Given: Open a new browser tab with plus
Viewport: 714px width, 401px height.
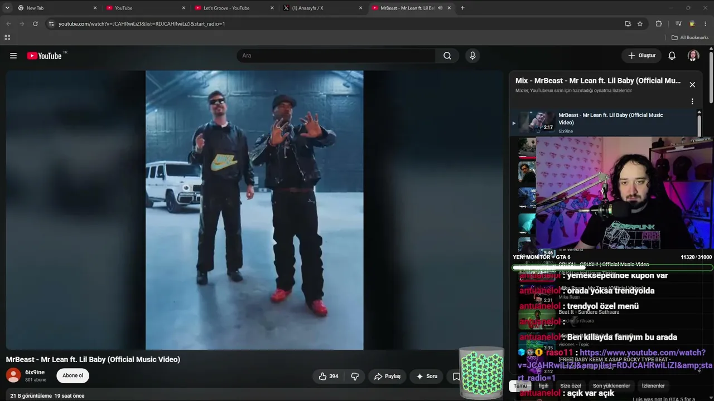Looking at the screenshot, I should pos(462,8).
